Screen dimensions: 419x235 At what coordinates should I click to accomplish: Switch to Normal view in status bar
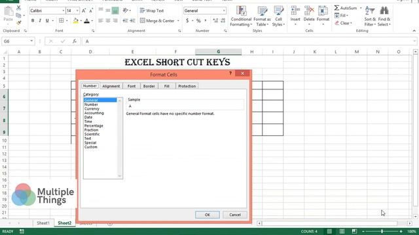coord(329,231)
